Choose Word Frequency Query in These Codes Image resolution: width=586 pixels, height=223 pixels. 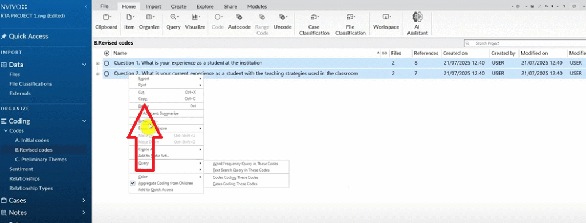(x=246, y=164)
